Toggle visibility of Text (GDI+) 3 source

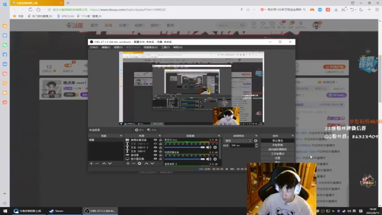click(155, 144)
